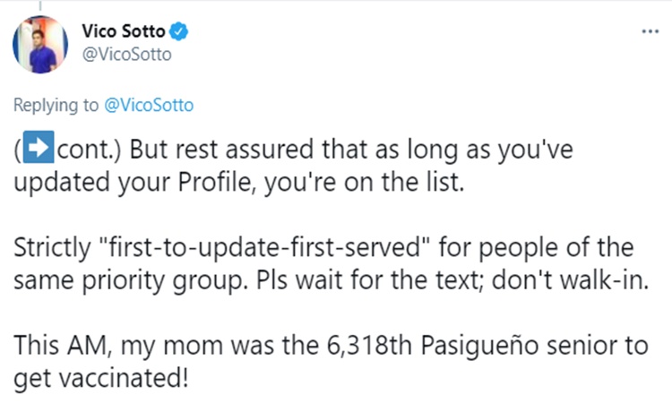Click the blue verified badge beside the name
672x403 pixels.
point(179,31)
